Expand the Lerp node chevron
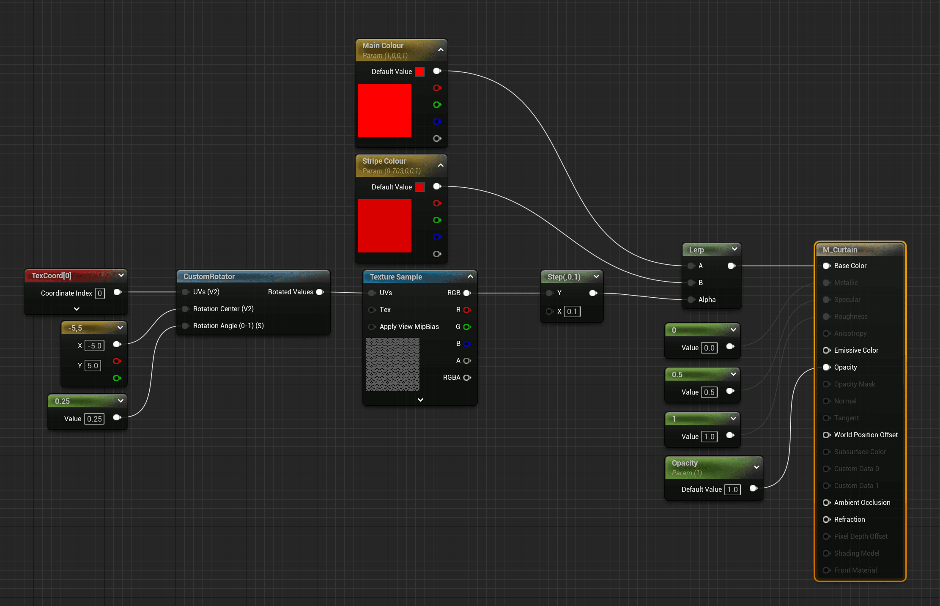Viewport: 940px width, 606px height. 734,250
